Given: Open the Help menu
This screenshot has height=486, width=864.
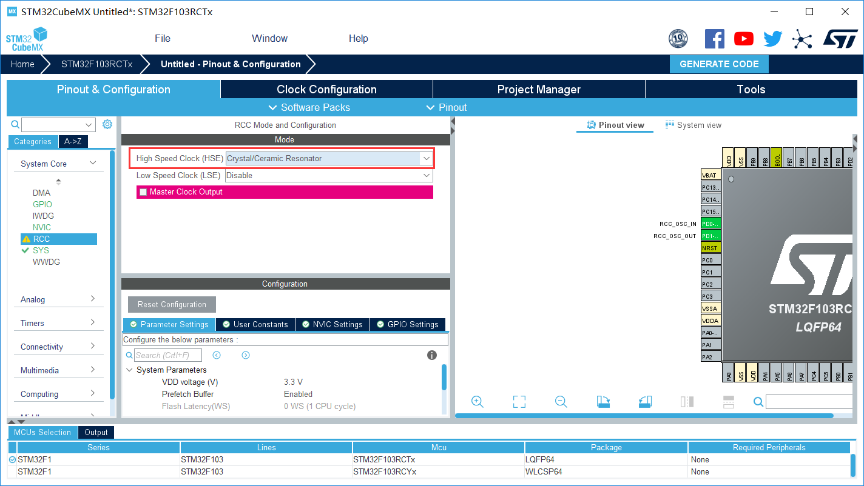Looking at the screenshot, I should click(x=359, y=38).
